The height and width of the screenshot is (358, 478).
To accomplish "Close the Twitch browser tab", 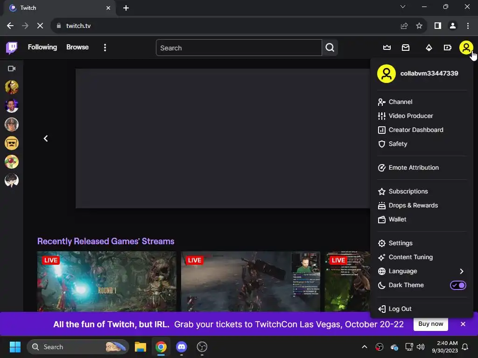I will (x=108, y=8).
